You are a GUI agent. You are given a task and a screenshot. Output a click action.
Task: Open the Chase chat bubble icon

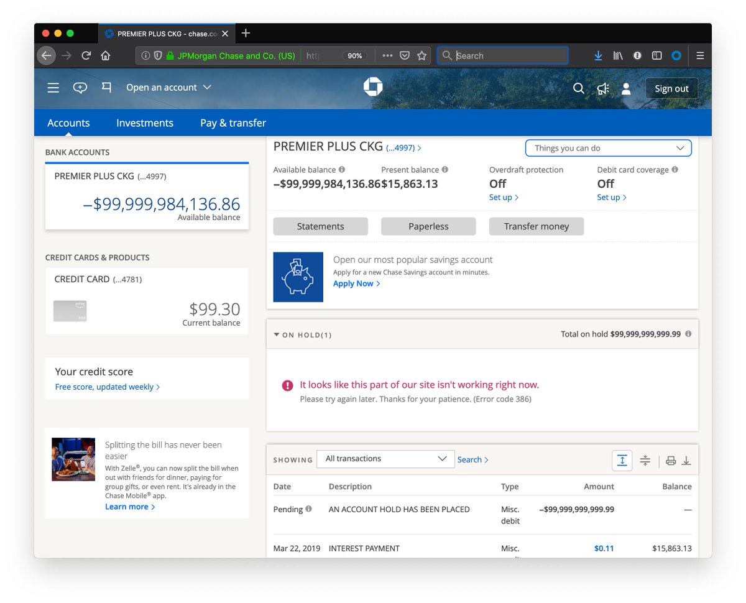point(80,88)
